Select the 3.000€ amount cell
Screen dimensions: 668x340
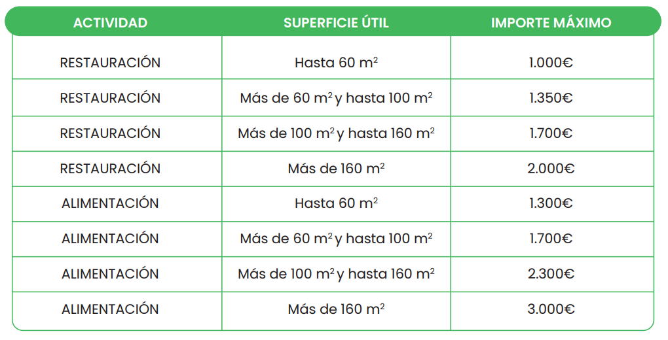[x=551, y=309]
